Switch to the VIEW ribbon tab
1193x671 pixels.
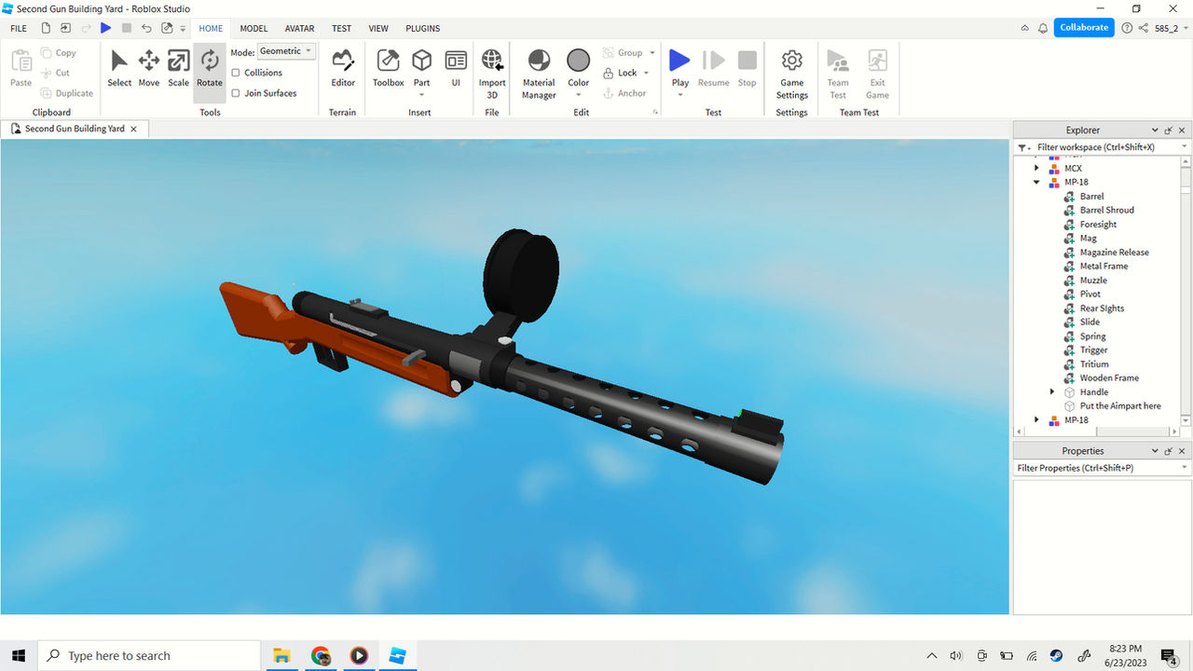[378, 29]
